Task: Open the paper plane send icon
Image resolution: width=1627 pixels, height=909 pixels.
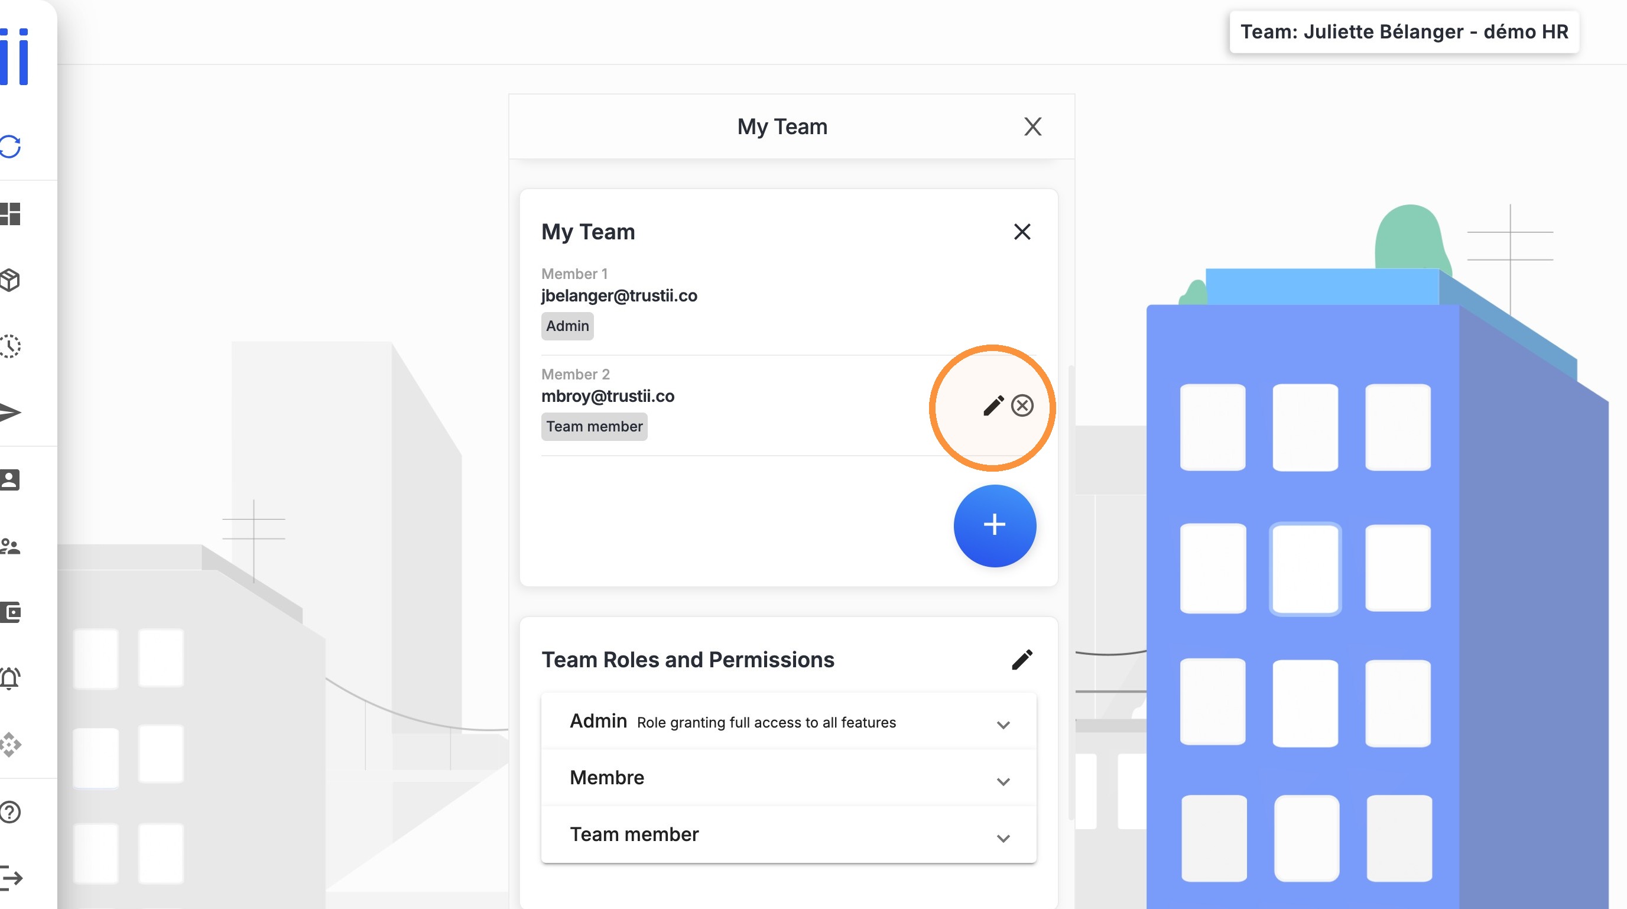Action: coord(10,413)
